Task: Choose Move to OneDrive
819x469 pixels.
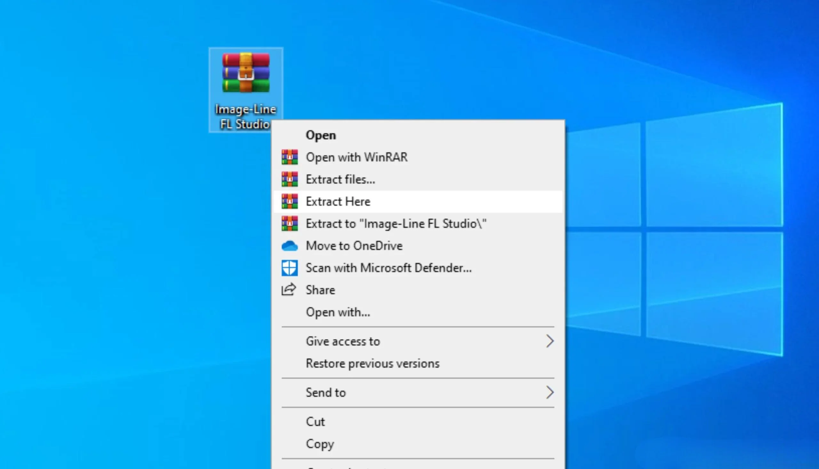Action: point(418,246)
